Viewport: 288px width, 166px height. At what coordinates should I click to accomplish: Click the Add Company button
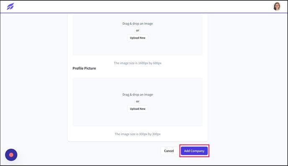[194, 151]
